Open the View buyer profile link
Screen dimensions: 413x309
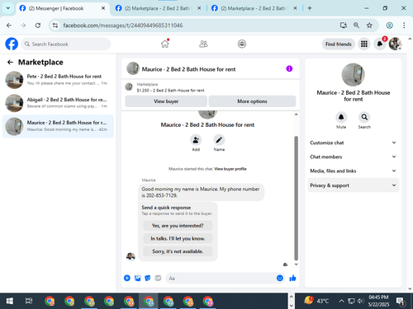(230, 169)
